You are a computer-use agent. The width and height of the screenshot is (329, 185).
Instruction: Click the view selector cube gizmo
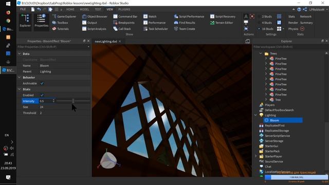[x=108, y=160]
